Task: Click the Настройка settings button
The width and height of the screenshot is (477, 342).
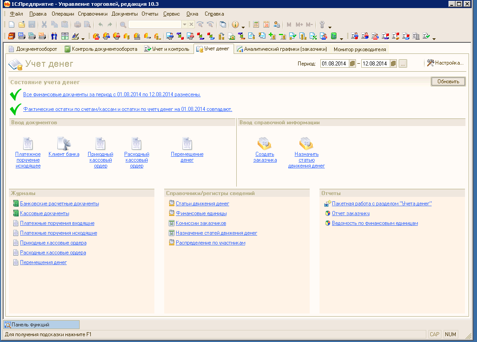Action: click(x=445, y=63)
